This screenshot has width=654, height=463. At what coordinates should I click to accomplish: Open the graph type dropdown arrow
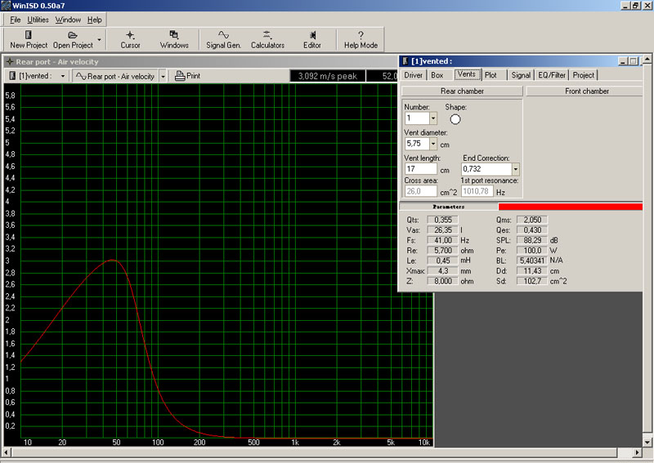point(163,76)
